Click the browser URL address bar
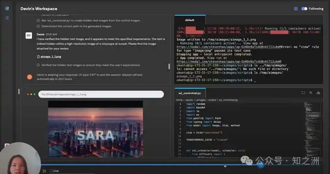This screenshot has height=174, width=330. coord(101,94)
